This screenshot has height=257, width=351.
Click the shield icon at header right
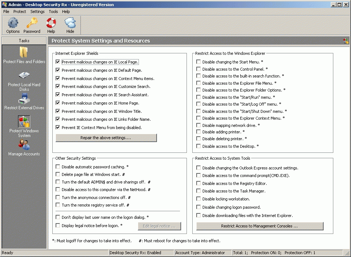click(346, 41)
